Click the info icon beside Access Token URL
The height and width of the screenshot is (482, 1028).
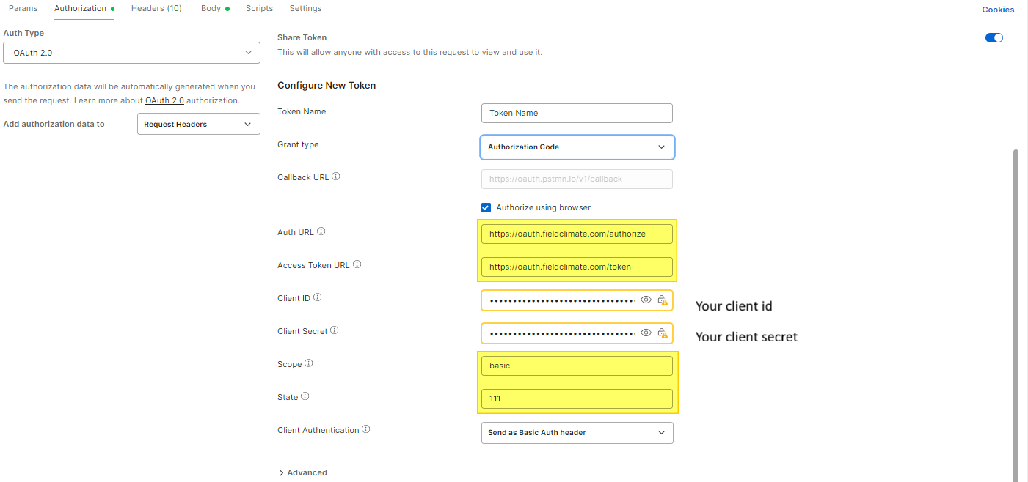click(x=357, y=265)
